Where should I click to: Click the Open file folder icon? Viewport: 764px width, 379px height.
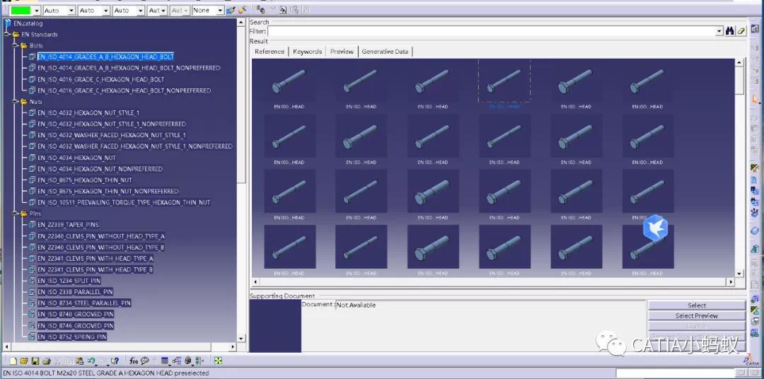pos(24,361)
